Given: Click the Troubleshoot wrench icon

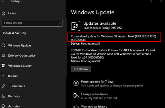Looking at the screenshot, I should tap(3, 86).
